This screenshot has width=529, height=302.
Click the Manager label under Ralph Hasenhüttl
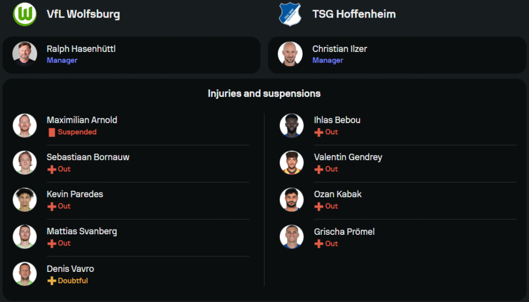point(62,60)
